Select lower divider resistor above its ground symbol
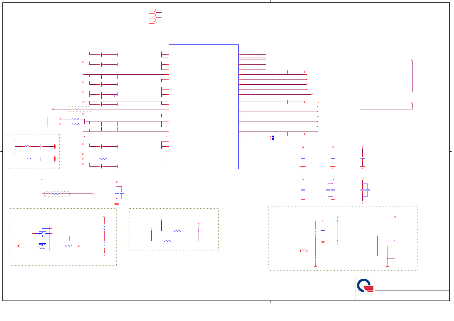This screenshot has height=321, width=454. (x=104, y=245)
